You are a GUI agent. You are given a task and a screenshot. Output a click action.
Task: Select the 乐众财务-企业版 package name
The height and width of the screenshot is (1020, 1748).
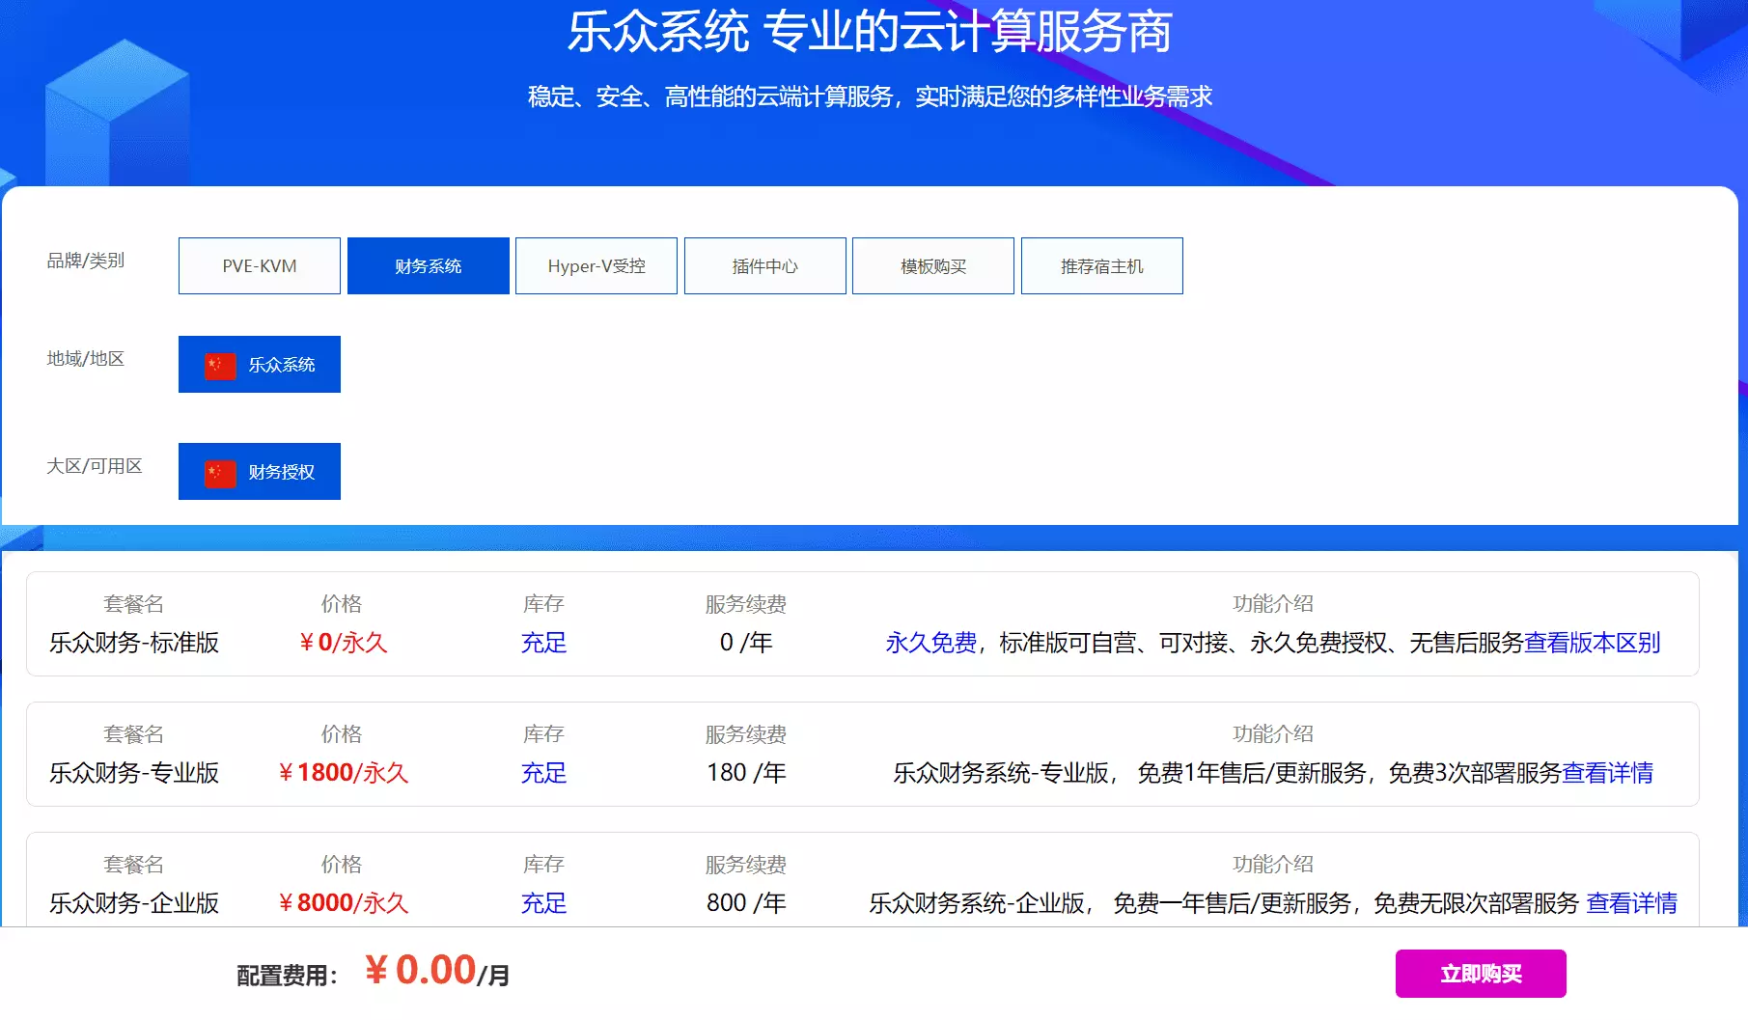coord(134,903)
